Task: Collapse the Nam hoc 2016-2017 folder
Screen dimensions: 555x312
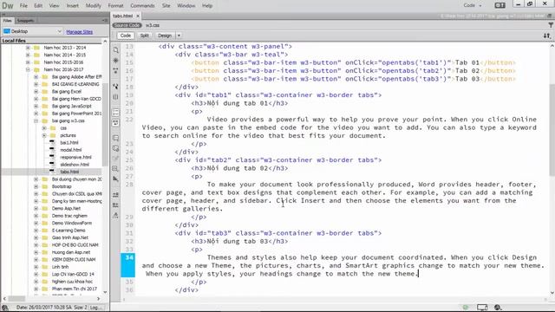Action: pyautogui.click(x=28, y=69)
